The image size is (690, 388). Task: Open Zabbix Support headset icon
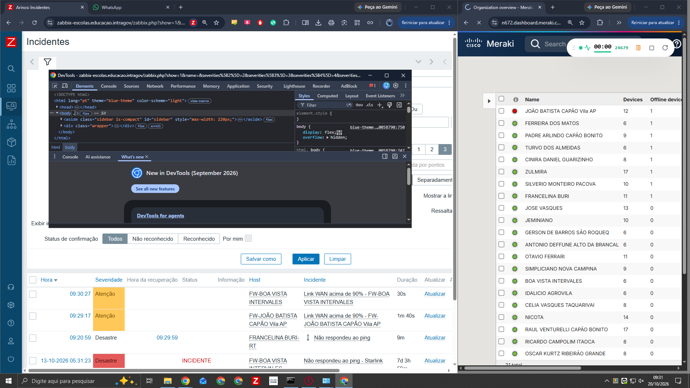click(11, 287)
